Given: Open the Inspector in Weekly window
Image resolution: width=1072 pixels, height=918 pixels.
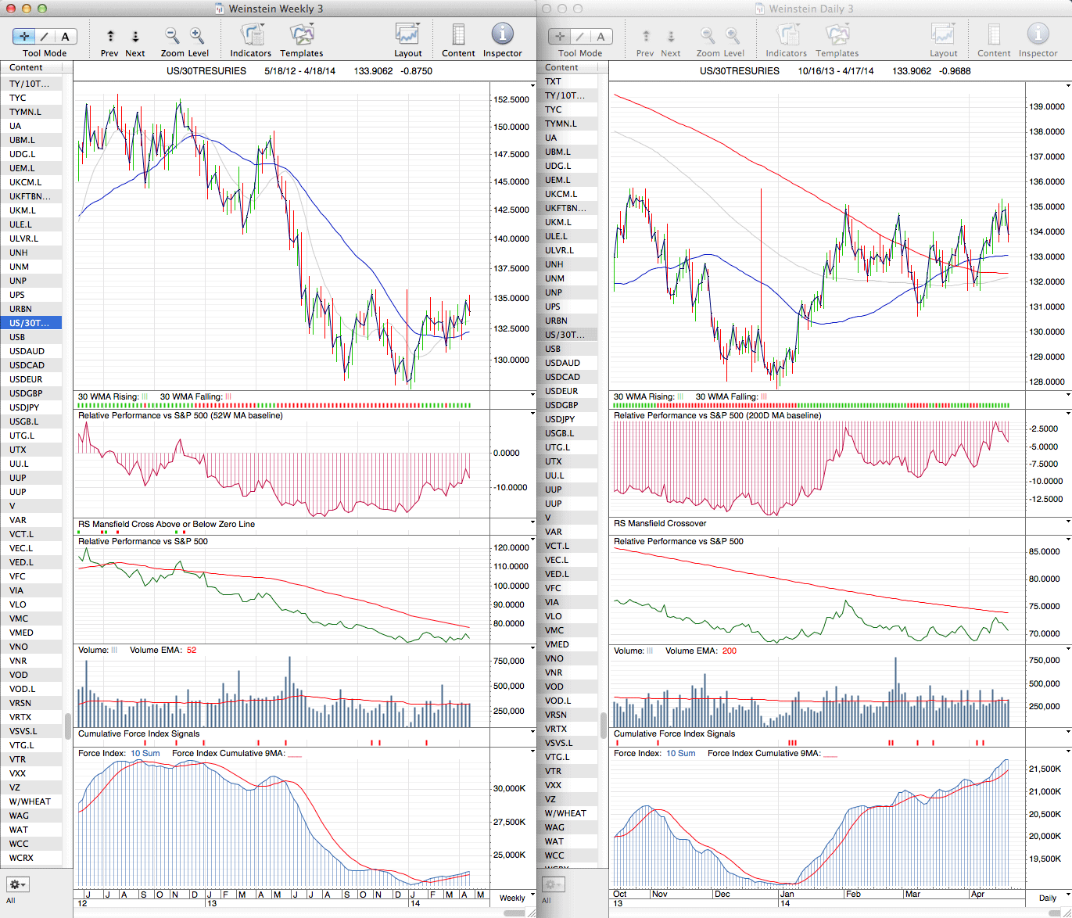Looking at the screenshot, I should coord(502,35).
